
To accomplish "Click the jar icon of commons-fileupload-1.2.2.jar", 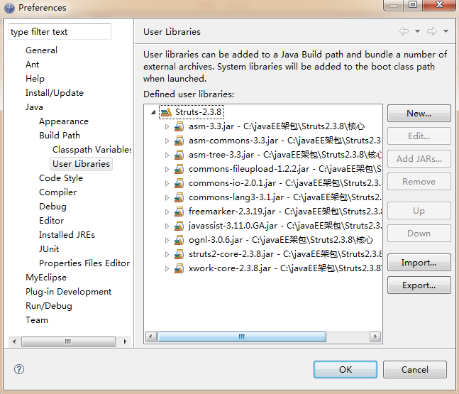I will pos(179,169).
